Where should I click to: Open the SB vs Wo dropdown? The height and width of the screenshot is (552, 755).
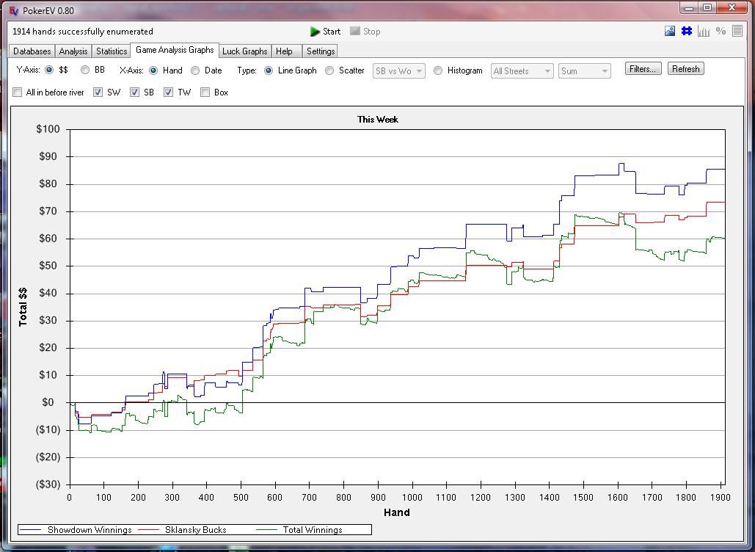click(398, 70)
